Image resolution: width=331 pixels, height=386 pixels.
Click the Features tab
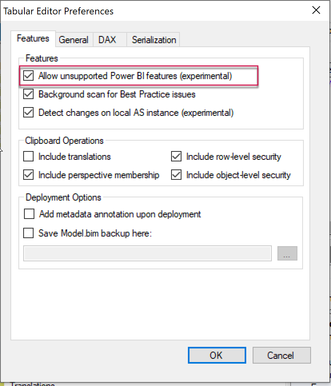pyautogui.click(x=33, y=39)
